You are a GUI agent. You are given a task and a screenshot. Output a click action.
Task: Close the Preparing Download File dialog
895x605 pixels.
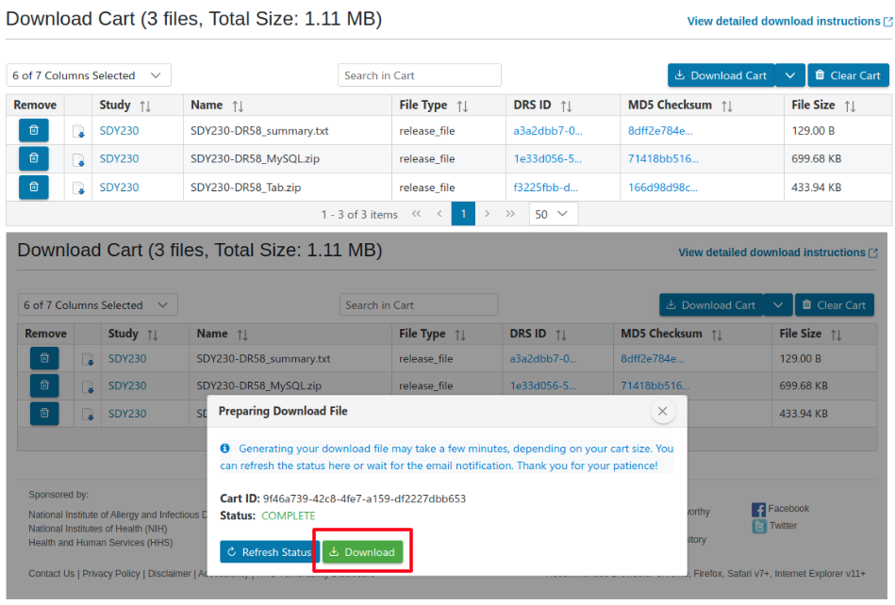[x=662, y=412]
